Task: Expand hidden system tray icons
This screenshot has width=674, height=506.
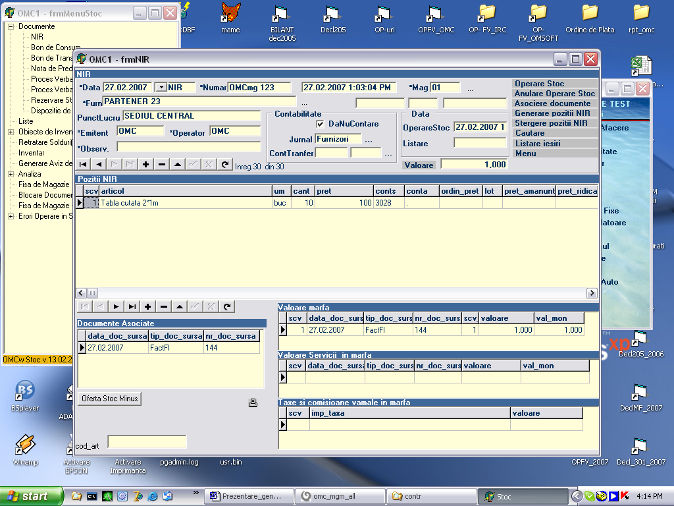Action: (x=577, y=496)
